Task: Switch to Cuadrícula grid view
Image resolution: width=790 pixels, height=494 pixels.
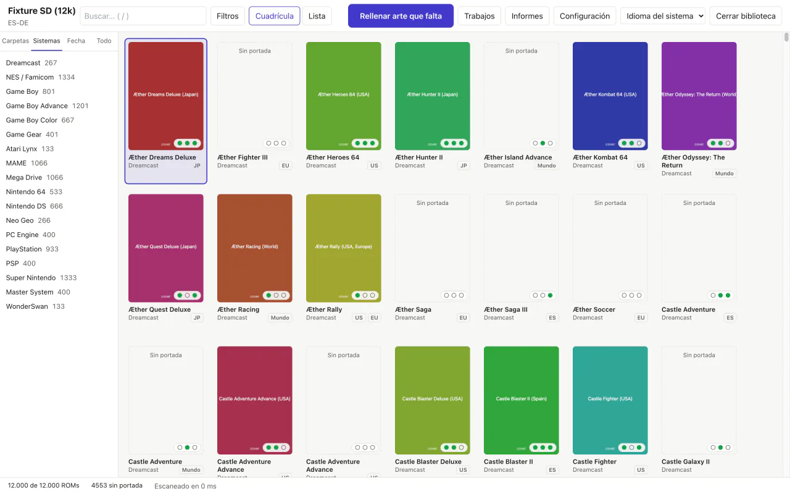Action: 275,16
